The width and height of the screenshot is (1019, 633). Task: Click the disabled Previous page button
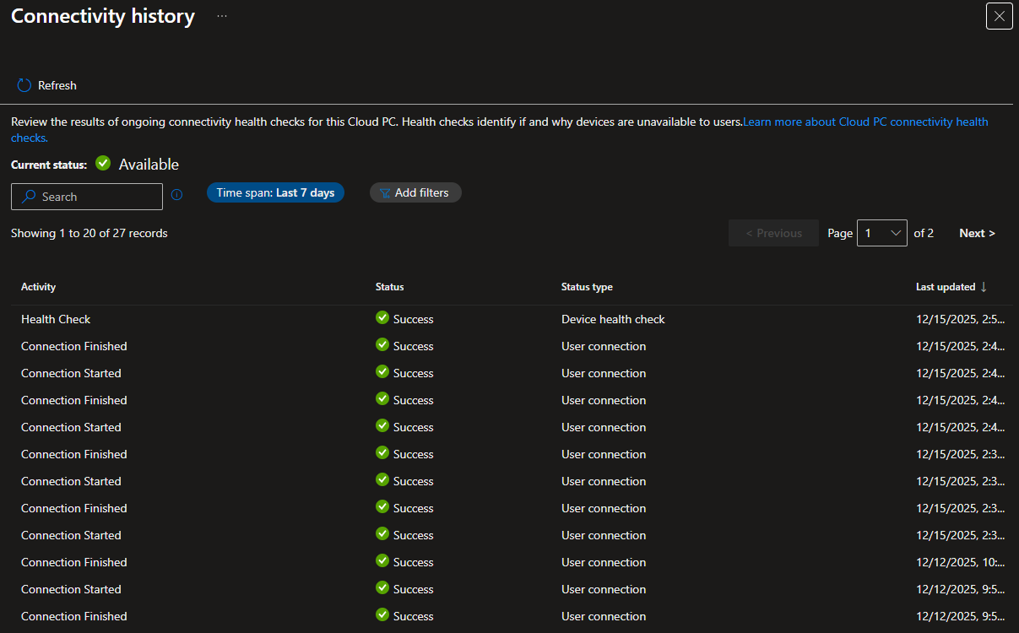pos(773,233)
